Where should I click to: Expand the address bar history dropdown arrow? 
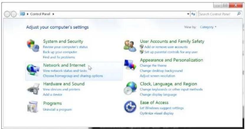coord(188,14)
